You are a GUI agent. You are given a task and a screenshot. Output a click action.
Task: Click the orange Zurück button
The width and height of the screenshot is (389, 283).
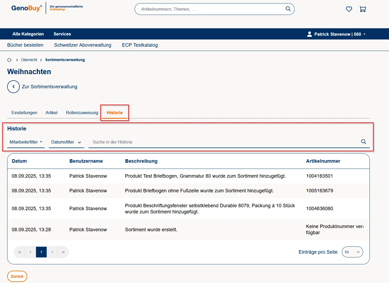(x=17, y=276)
